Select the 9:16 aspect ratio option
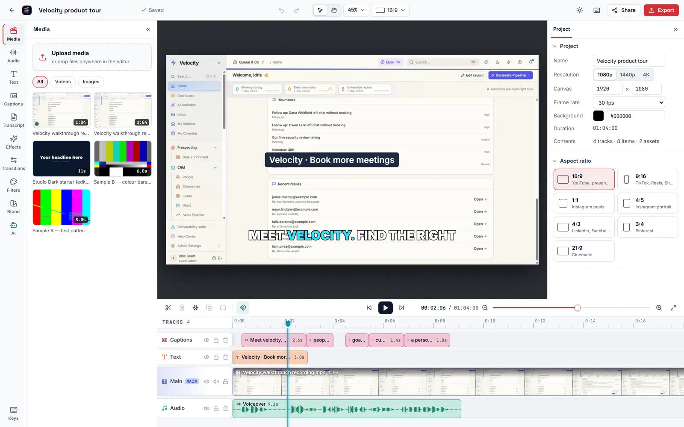 (647, 179)
